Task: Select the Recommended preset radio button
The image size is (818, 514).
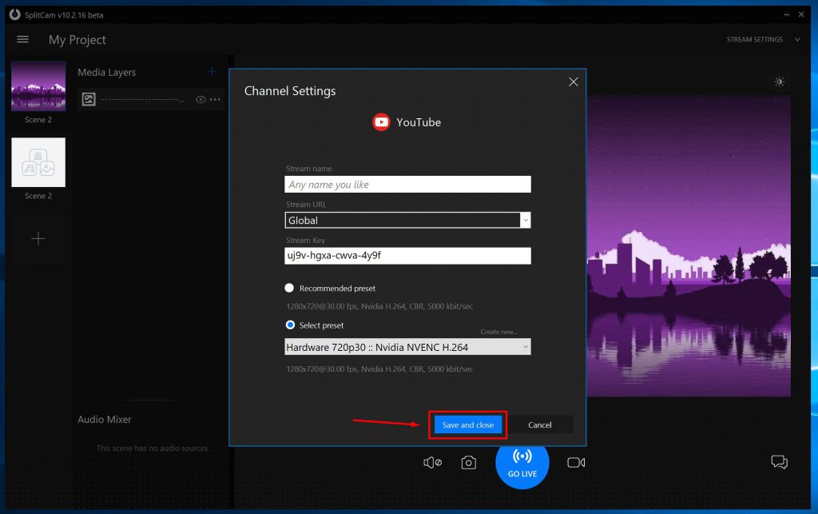Action: [289, 288]
